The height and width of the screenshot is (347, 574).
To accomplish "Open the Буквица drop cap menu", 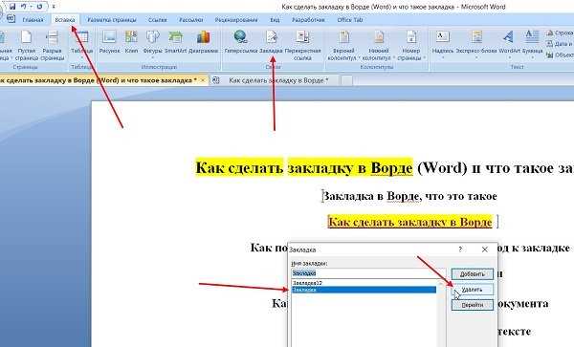I will [x=532, y=44].
